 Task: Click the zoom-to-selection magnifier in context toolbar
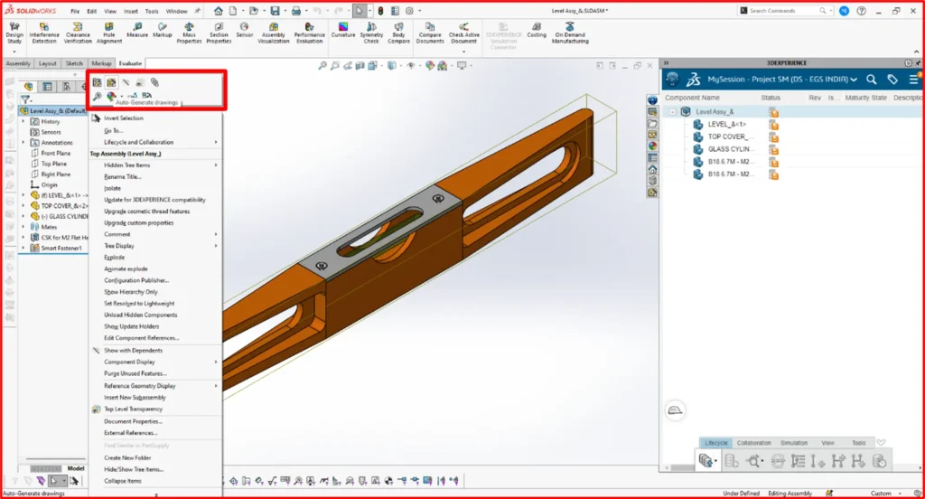pos(97,96)
